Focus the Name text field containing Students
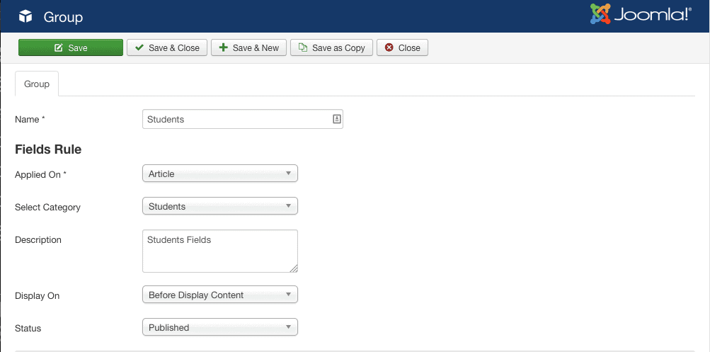The image size is (710, 352). tap(236, 119)
